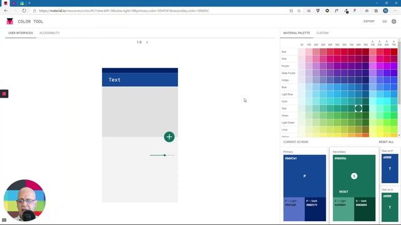Bookmark page with the star icon
This screenshot has height=225, width=401.
(x=299, y=11)
